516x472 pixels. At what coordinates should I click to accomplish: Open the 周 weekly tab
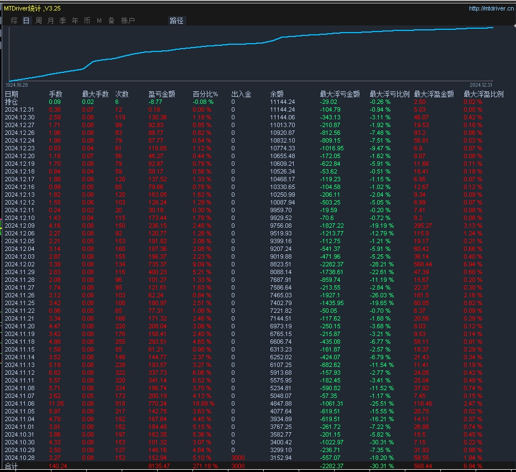[x=39, y=20]
